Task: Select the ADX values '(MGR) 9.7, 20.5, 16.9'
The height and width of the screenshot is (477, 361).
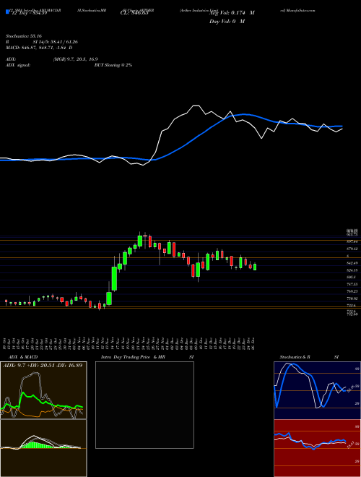Action: pyautogui.click(x=75, y=59)
